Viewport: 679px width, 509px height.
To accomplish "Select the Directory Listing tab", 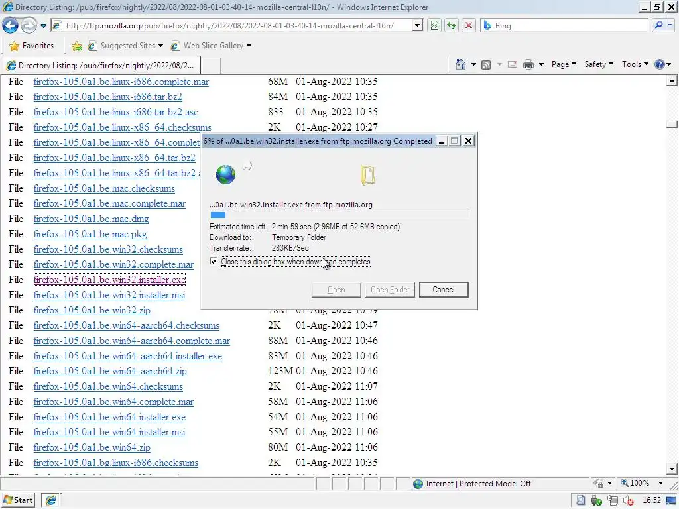I will point(101,66).
